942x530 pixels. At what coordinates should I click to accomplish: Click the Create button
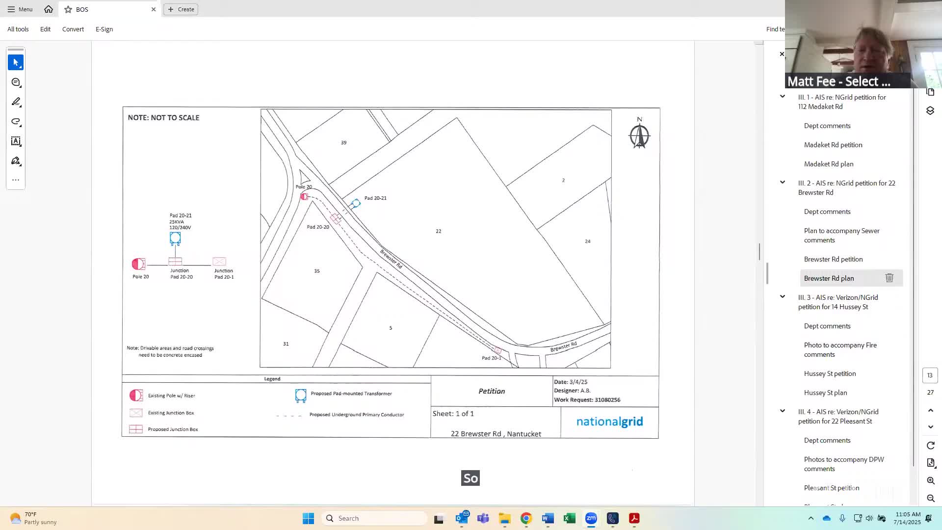[x=181, y=9]
